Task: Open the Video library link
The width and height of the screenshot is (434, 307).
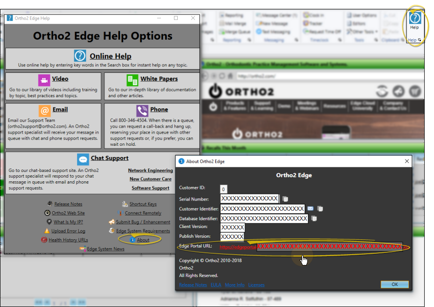Action: (x=60, y=79)
